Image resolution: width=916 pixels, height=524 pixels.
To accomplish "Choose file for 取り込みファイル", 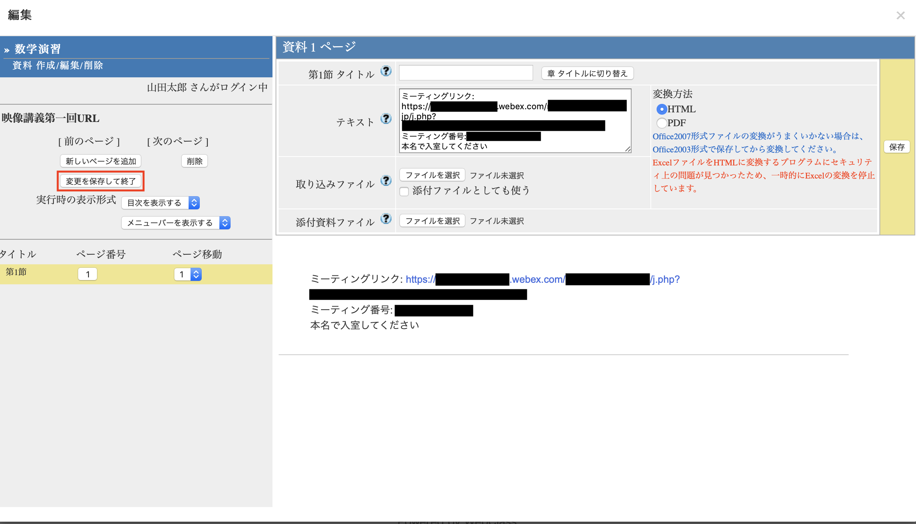I will (x=433, y=175).
